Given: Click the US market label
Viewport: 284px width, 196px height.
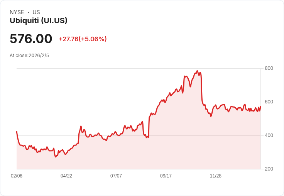Looking at the screenshot, I should pyautogui.click(x=36, y=12).
